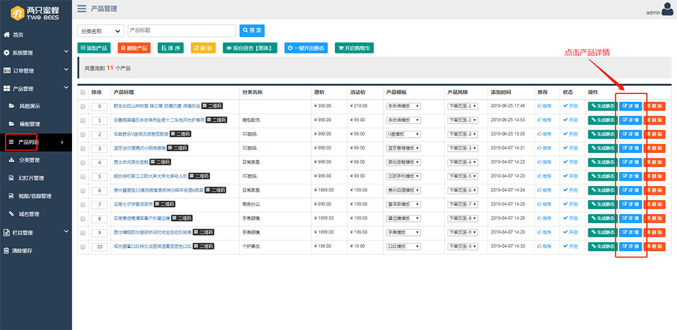The height and width of the screenshot is (330, 677).
Task: Open the 口红模板 template dropdown
Action: point(403,246)
